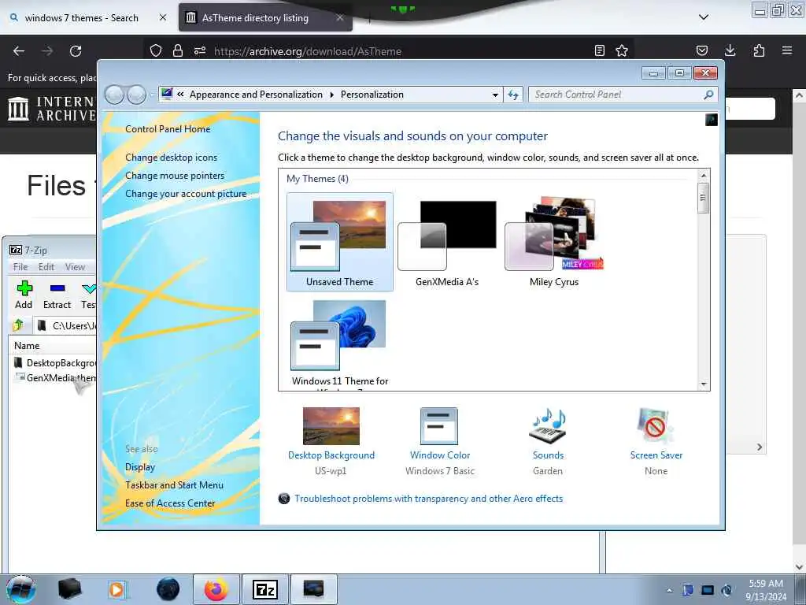
Task: Click the 7-Zip up folder icon
Action: coord(18,325)
